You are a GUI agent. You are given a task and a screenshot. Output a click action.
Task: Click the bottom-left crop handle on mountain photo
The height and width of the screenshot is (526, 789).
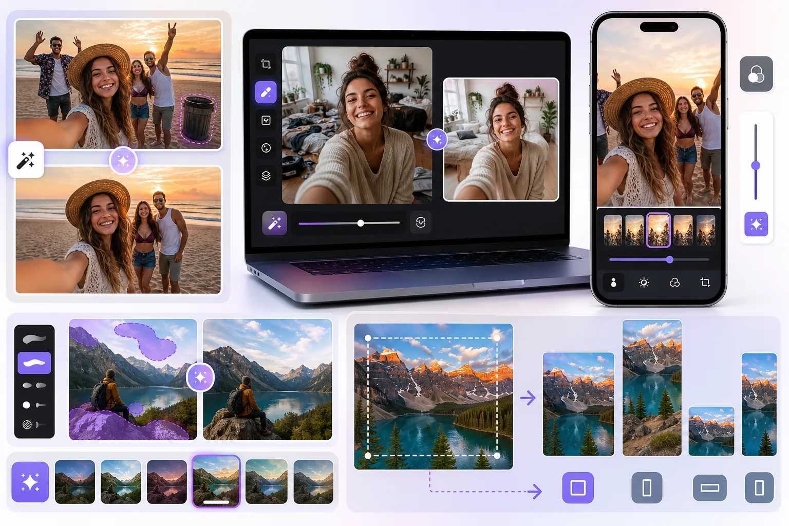[368, 456]
